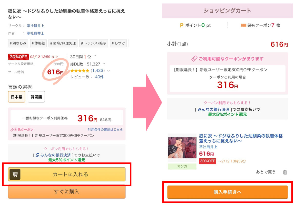Click the yellow P points icon
295x205 pixels.
[182, 25]
